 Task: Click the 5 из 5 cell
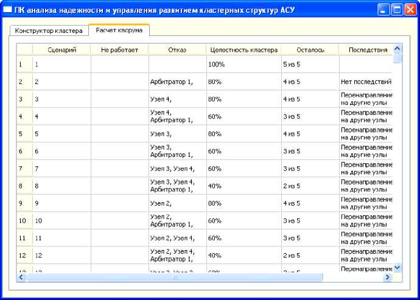[310, 65]
